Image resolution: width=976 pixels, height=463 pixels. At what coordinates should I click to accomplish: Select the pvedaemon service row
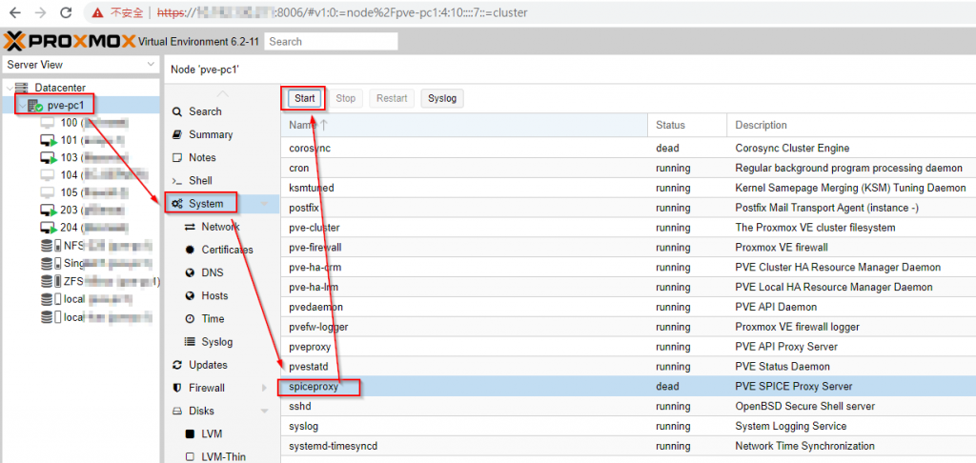click(628, 307)
